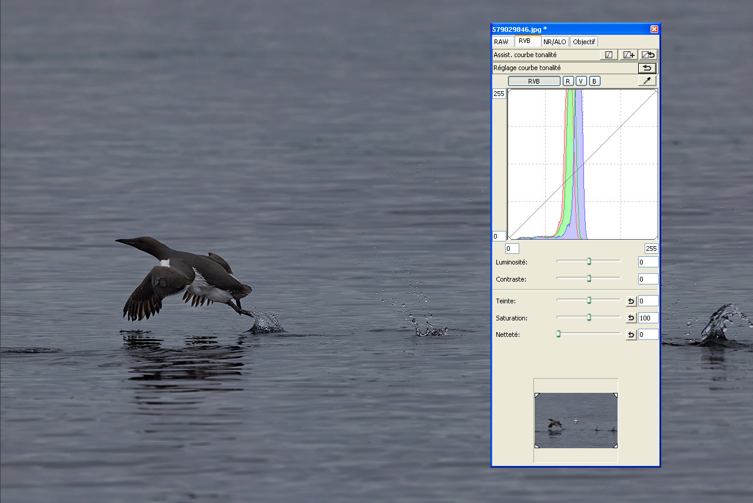This screenshot has width=753, height=503.
Task: Pick the white balance eyedropper tool
Action: 647,81
